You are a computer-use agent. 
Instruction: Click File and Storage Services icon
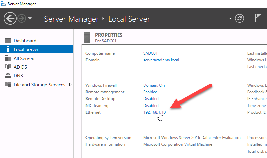(x=8, y=84)
